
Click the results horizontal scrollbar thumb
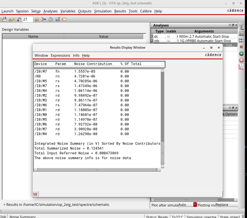point(97,170)
